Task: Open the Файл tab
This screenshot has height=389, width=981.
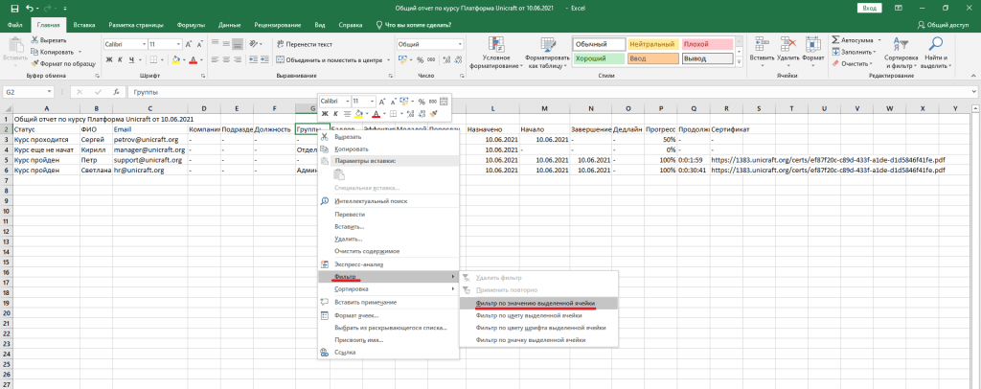Action: tap(15, 25)
